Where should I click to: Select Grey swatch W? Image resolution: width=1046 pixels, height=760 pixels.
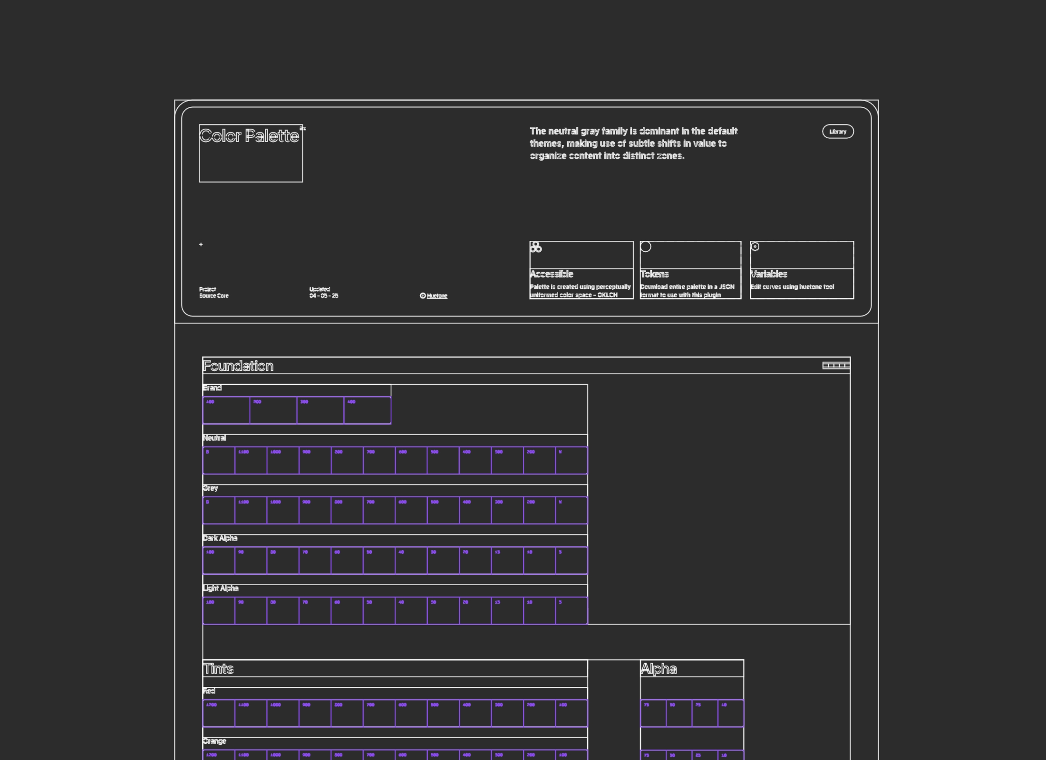571,510
